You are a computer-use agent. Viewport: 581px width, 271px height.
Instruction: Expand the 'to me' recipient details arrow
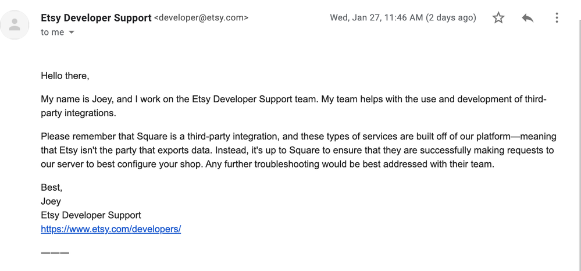72,33
